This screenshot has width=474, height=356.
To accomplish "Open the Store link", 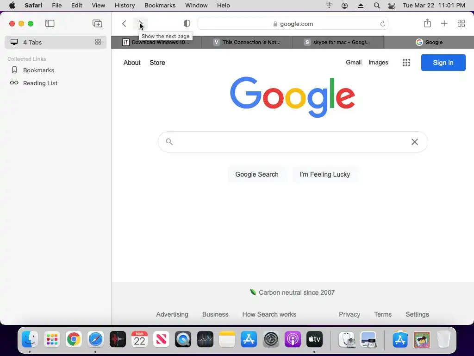I will (157, 63).
